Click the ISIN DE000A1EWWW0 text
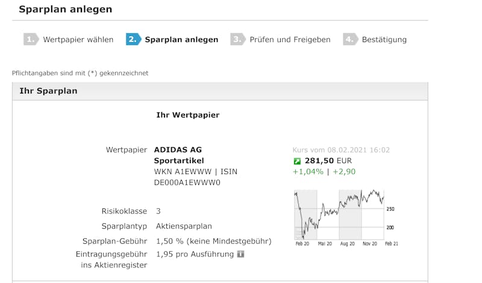Screen dimensions: 482x283 pos(195,177)
